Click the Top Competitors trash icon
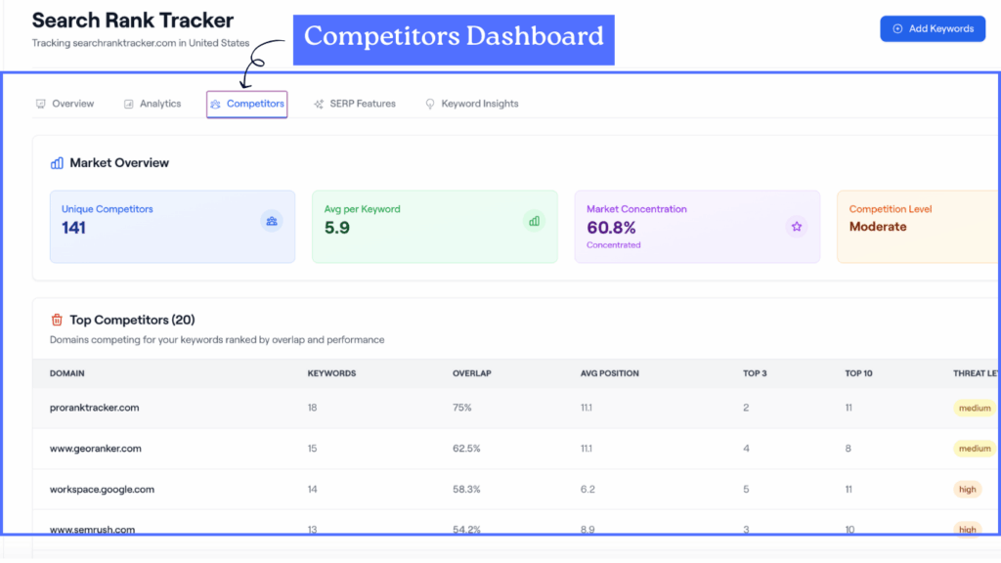This screenshot has width=1001, height=563. point(57,320)
